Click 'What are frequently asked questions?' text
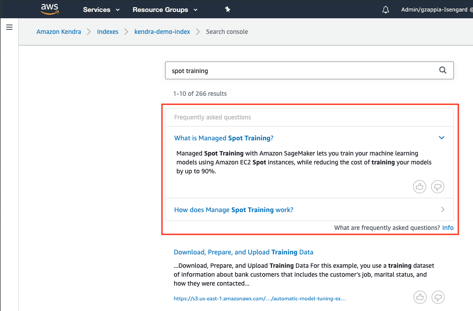Screen dimensions: 473x311 coord(387,228)
